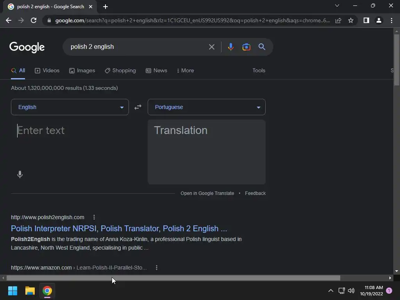
Task: Open the Portuguese target language dropdown
Action: (207, 107)
